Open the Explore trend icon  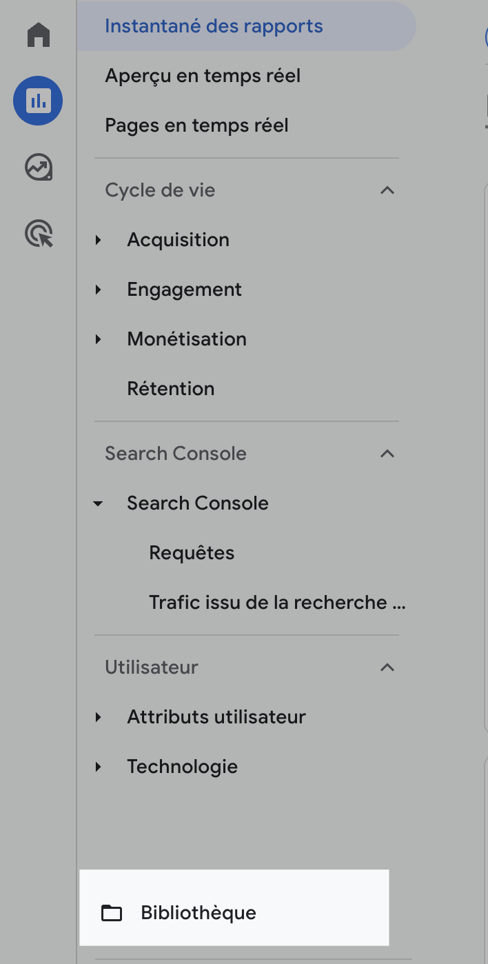[x=39, y=167]
